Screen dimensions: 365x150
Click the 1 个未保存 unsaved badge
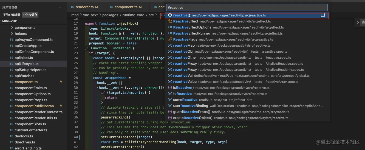[x=30, y=15]
